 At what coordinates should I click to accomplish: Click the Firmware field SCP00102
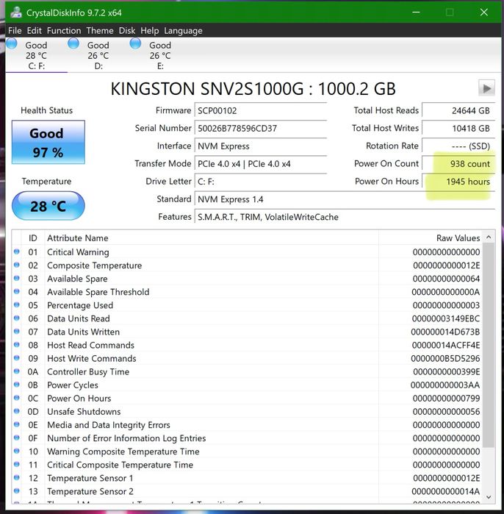pyautogui.click(x=261, y=110)
